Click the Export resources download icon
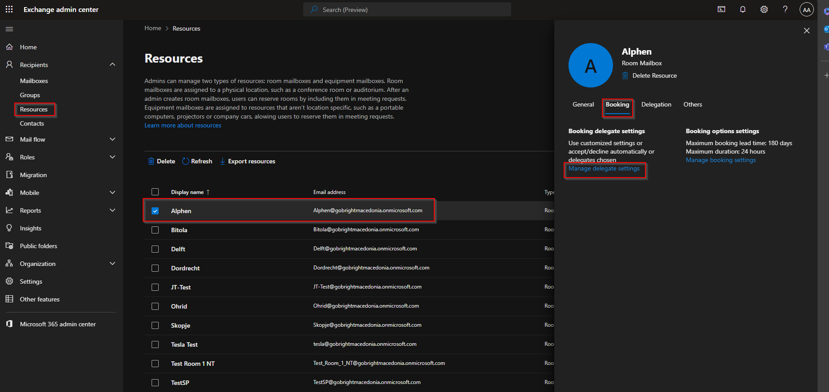This screenshot has height=392, width=829. 222,161
